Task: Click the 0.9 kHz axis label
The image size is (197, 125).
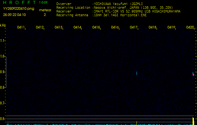Action: point(2,72)
